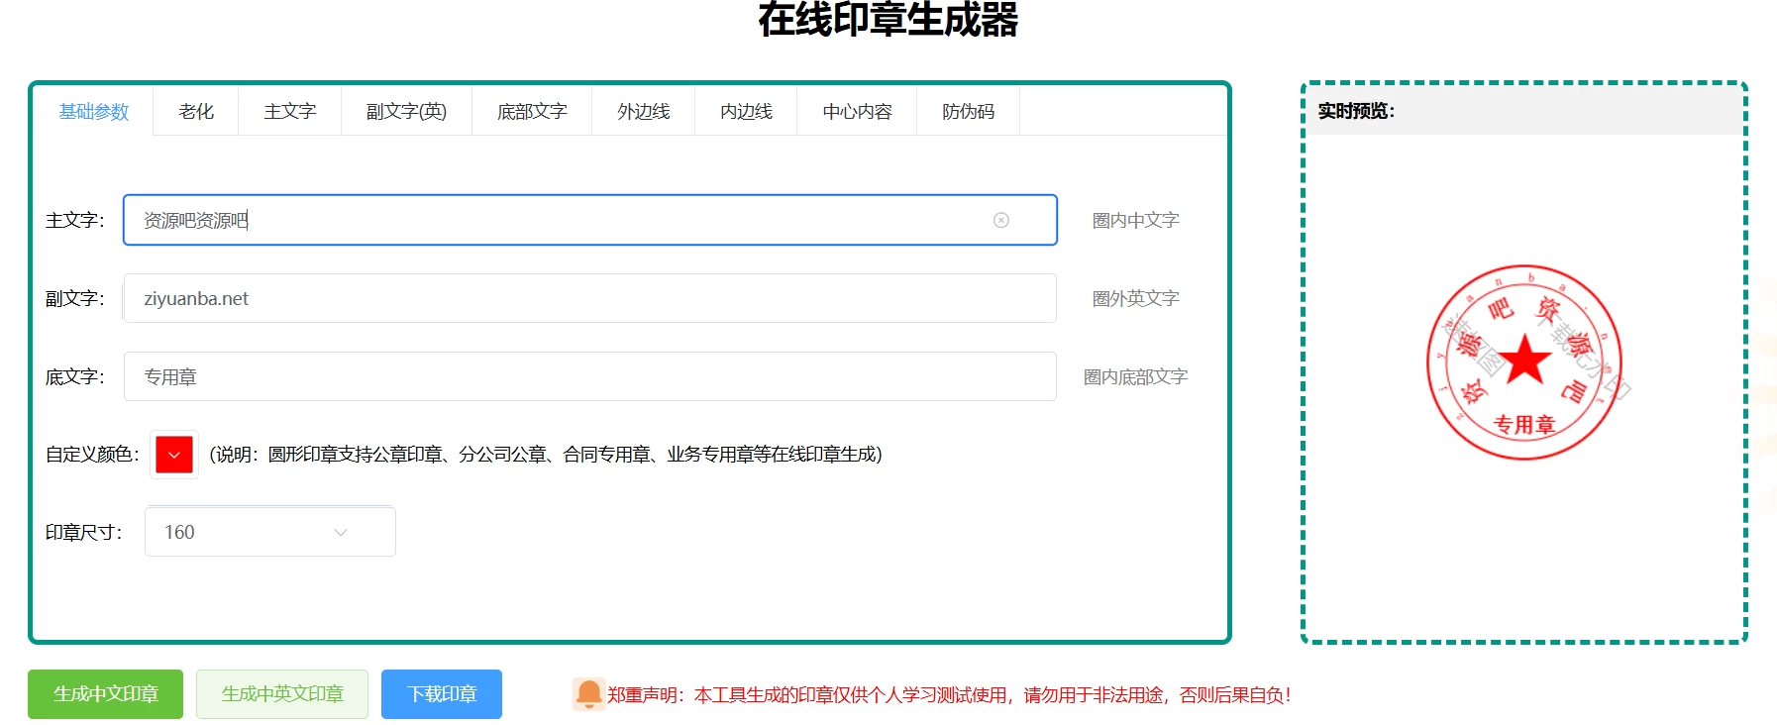Image resolution: width=1777 pixels, height=725 pixels.
Task: Click the 圈内底部文字 hint text
Action: point(1135,376)
